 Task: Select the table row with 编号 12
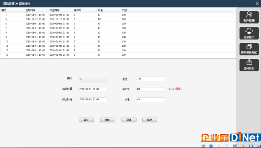pyautogui.click(x=118, y=50)
